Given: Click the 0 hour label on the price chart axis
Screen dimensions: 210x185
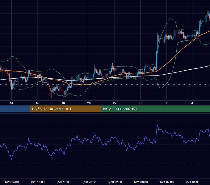Looking at the screenshot, I should pyautogui.click(x=141, y=103).
